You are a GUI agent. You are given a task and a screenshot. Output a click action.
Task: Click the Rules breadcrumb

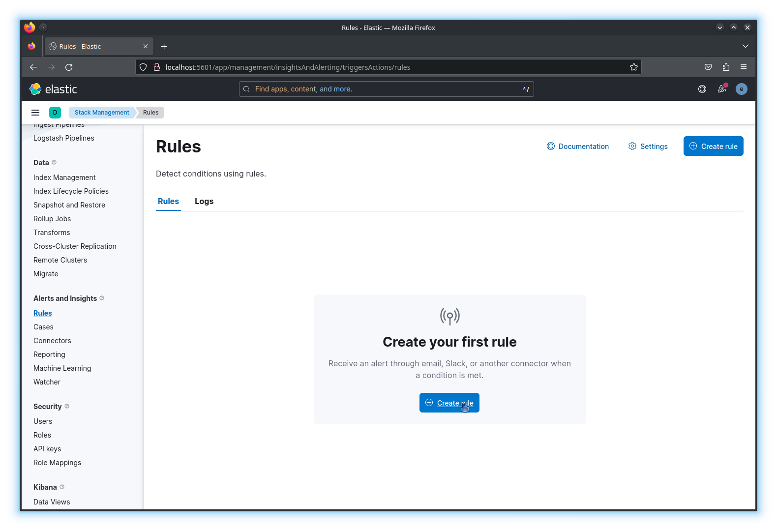150,113
